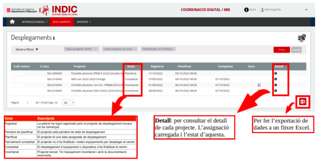
Task: Open detail icon for Mifi curs 2022-2023 Orange
Action: click(x=276, y=79)
